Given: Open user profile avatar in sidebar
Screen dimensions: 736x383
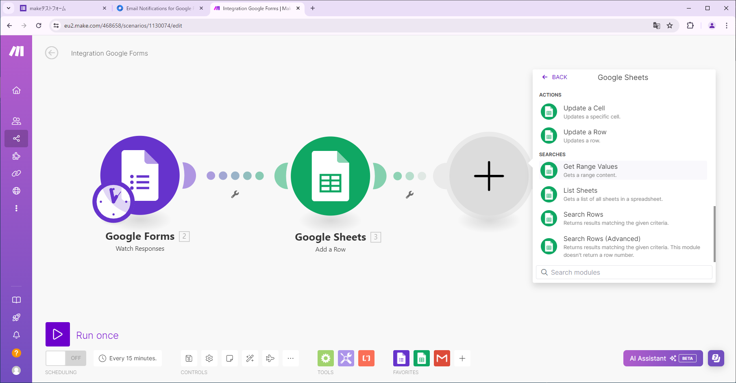Looking at the screenshot, I should coord(16,370).
